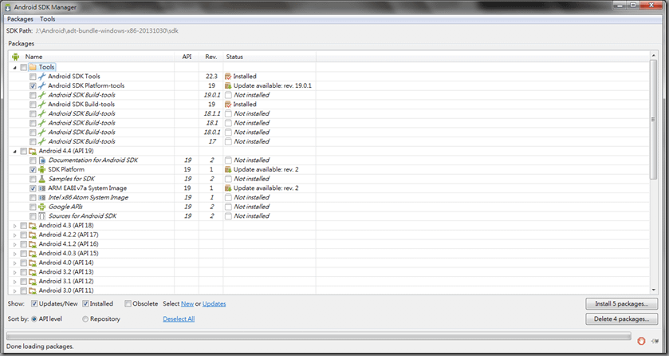Uncheck the SDK Platform checkbox

click(33, 170)
